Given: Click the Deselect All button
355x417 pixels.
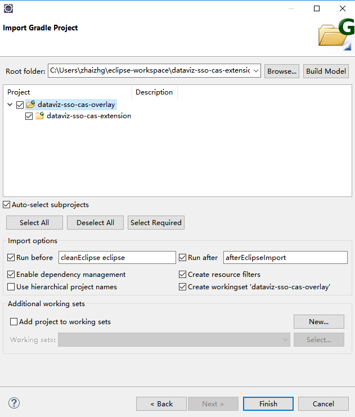Looking at the screenshot, I should (95, 223).
